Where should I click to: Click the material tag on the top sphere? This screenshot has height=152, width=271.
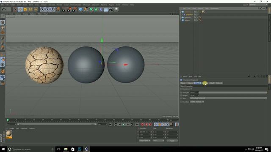click(203, 12)
